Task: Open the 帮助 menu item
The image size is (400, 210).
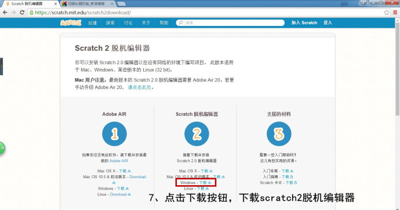Action: pyautogui.click(x=164, y=23)
